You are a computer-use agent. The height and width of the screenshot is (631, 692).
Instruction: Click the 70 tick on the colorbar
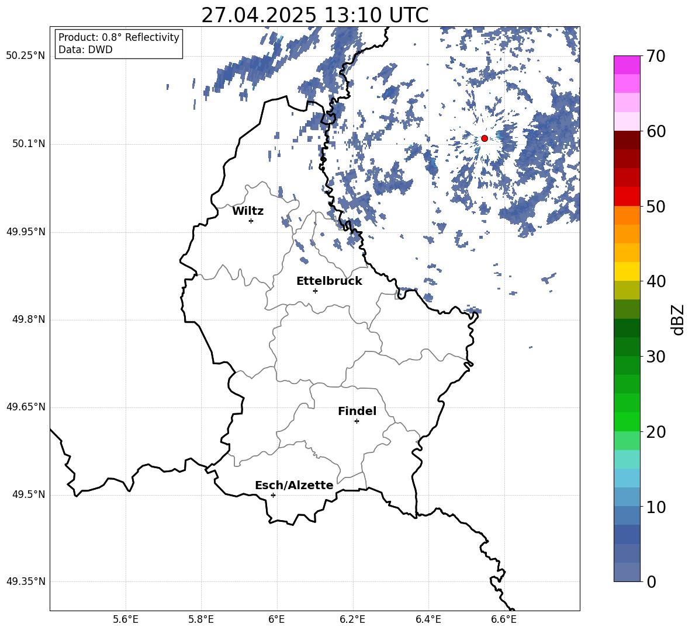(x=656, y=56)
